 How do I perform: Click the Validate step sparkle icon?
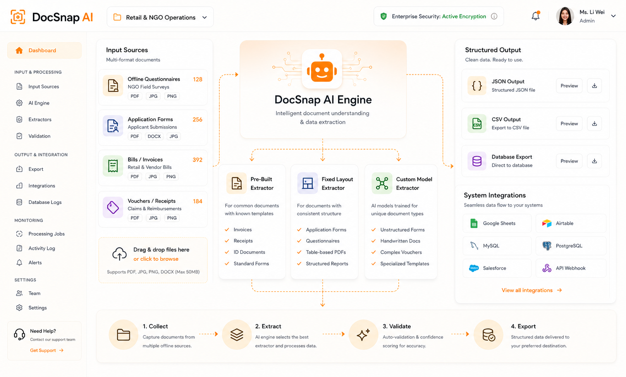(363, 334)
